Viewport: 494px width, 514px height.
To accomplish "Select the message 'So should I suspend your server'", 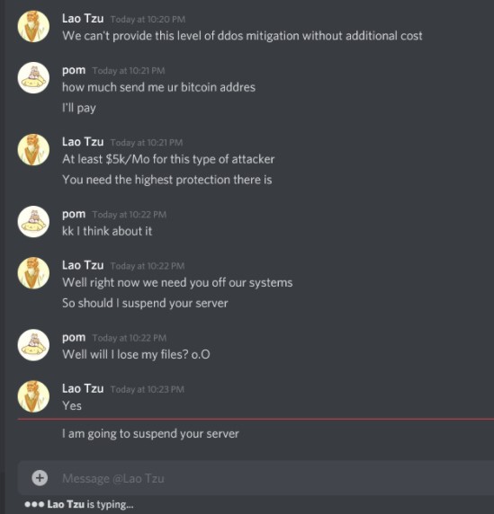I will (x=145, y=303).
